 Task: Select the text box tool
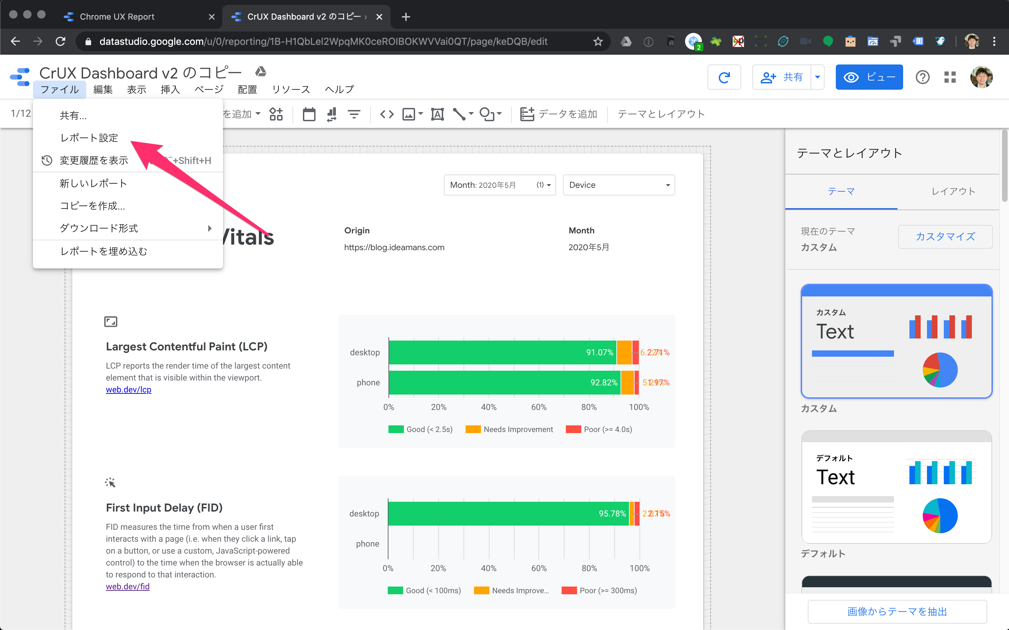[x=437, y=114]
